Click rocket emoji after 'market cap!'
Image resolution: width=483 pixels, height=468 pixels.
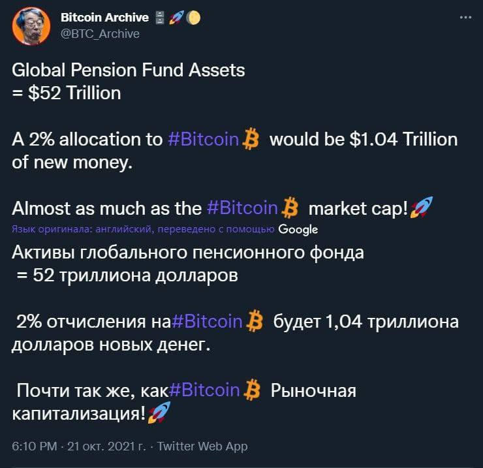(x=422, y=208)
